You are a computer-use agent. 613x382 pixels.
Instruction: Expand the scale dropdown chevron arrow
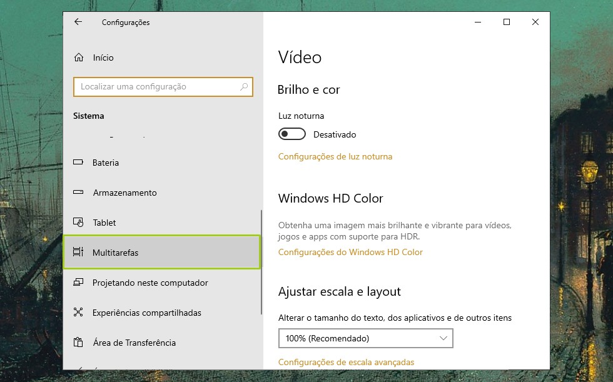tap(443, 338)
